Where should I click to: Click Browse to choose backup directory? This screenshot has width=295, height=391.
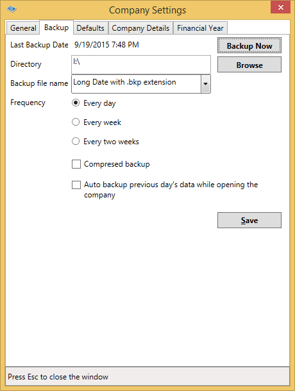pos(249,65)
